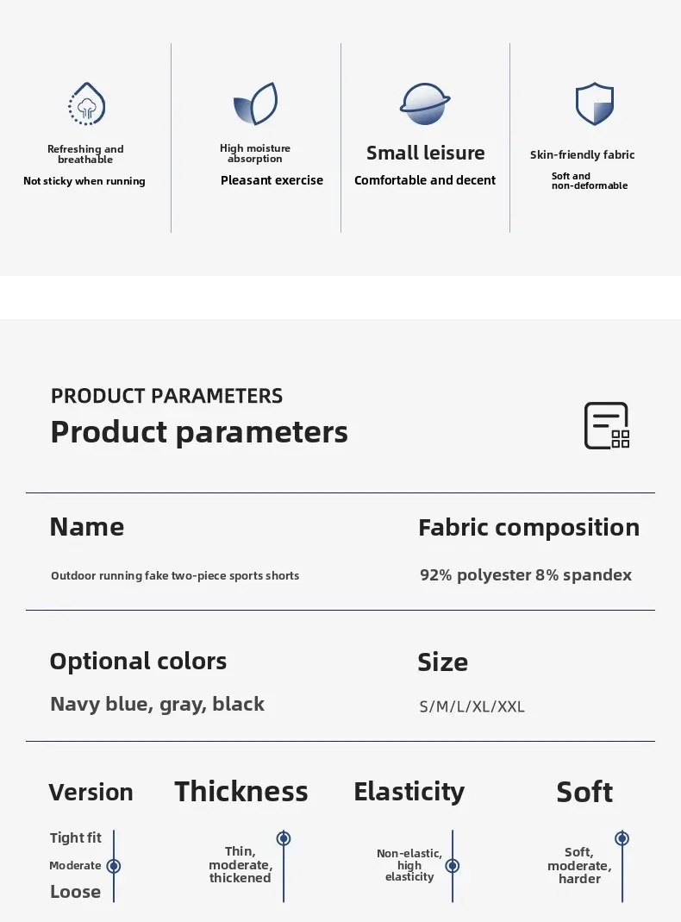This screenshot has width=681, height=922.
Task: Click the planet icon above Small leisure
Action: [425, 103]
